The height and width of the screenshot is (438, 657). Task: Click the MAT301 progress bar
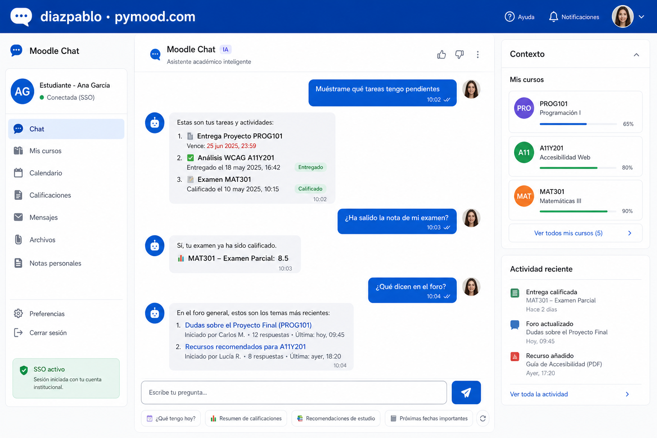pos(578,211)
